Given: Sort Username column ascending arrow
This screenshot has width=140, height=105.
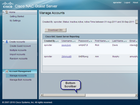Looking at the screenshot, I should (73, 41).
